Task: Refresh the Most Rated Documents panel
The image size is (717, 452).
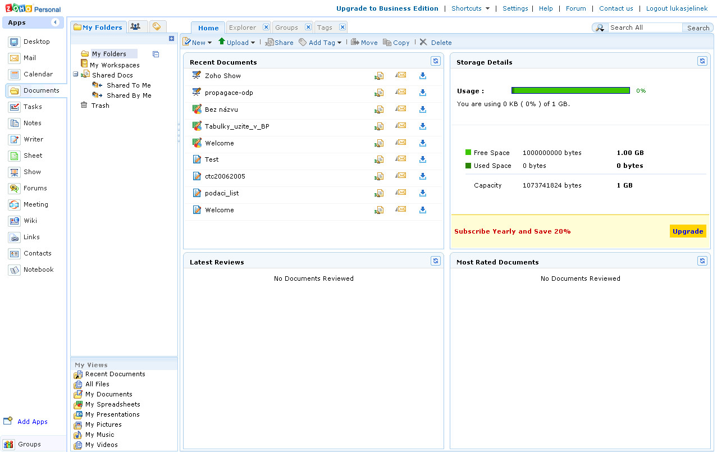Action: tap(702, 261)
